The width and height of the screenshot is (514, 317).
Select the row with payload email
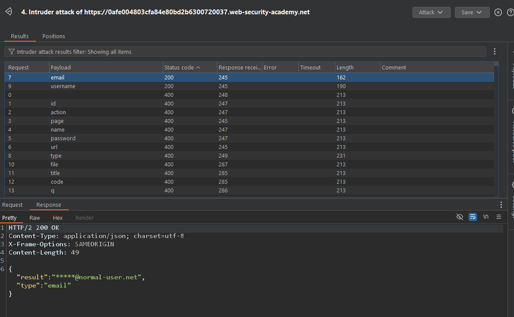(x=249, y=77)
